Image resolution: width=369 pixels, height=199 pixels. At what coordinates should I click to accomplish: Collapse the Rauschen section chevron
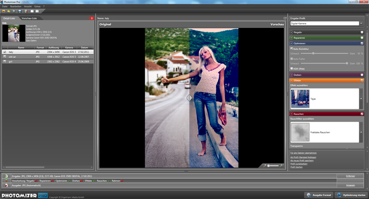pyautogui.click(x=292, y=114)
